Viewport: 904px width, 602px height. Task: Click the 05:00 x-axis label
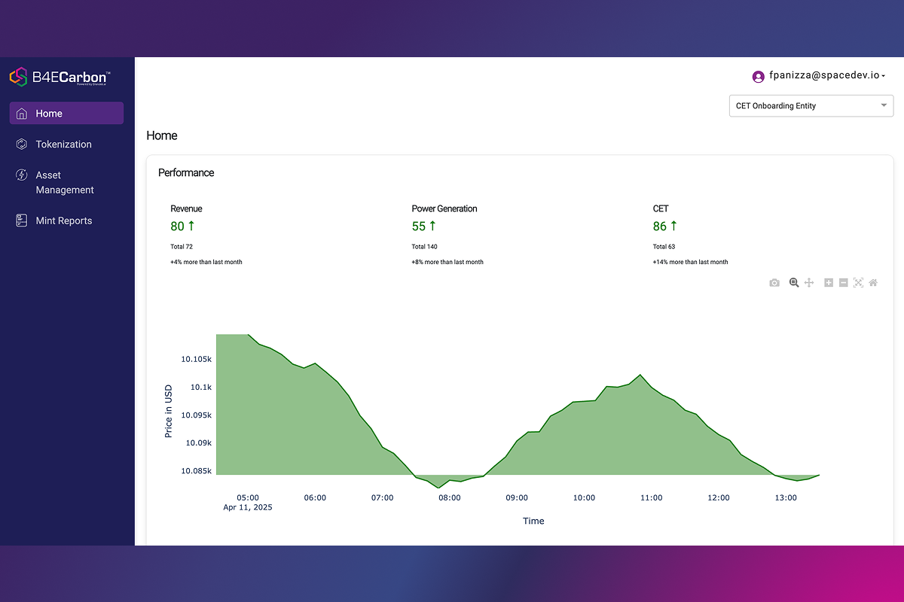pos(248,497)
